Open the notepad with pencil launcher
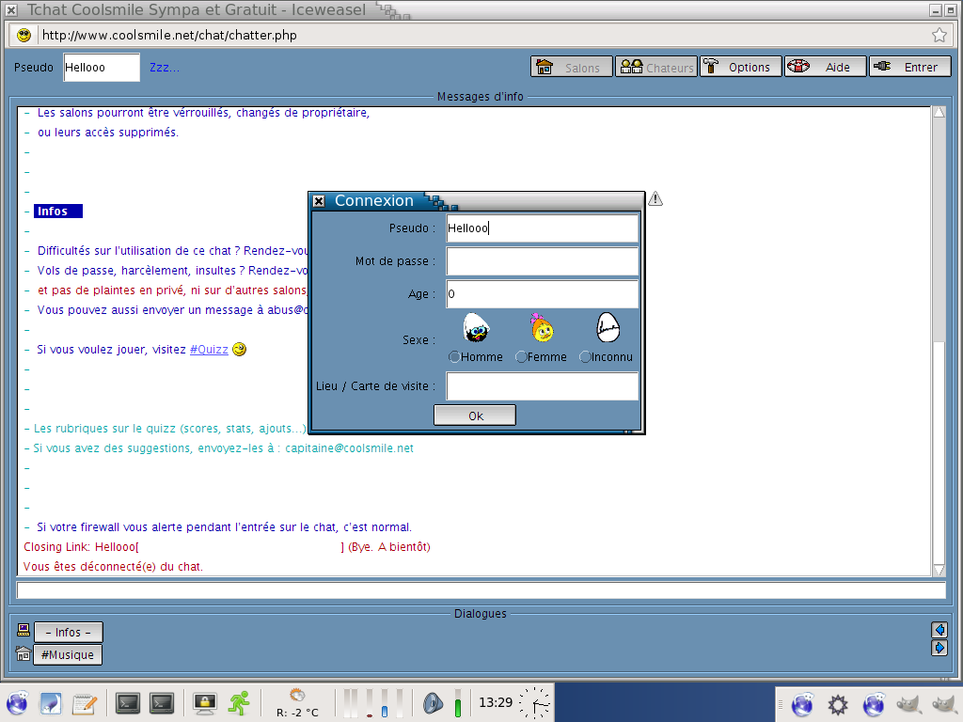 84,702
